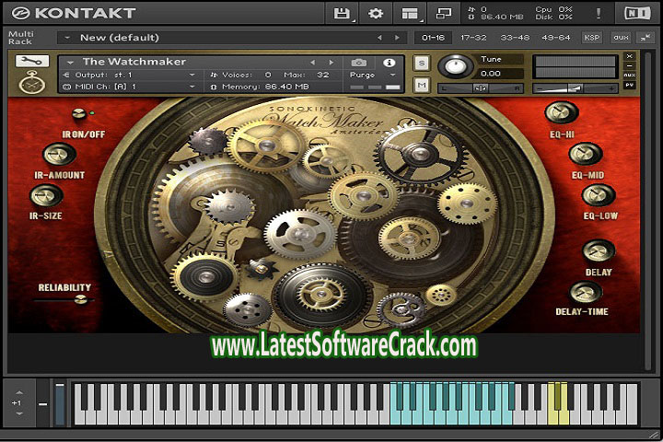
Task: Open instrument edit wrench icon
Action: click(32, 62)
